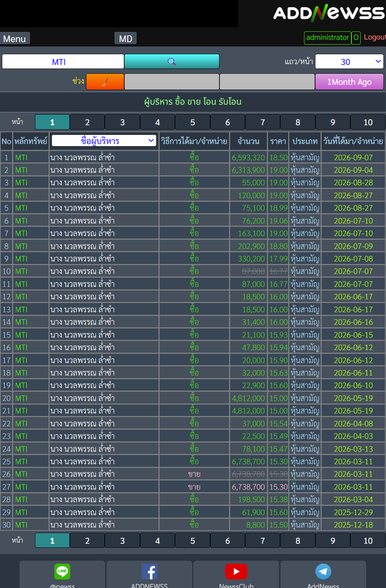Select page 2 in top pagination

point(87,122)
